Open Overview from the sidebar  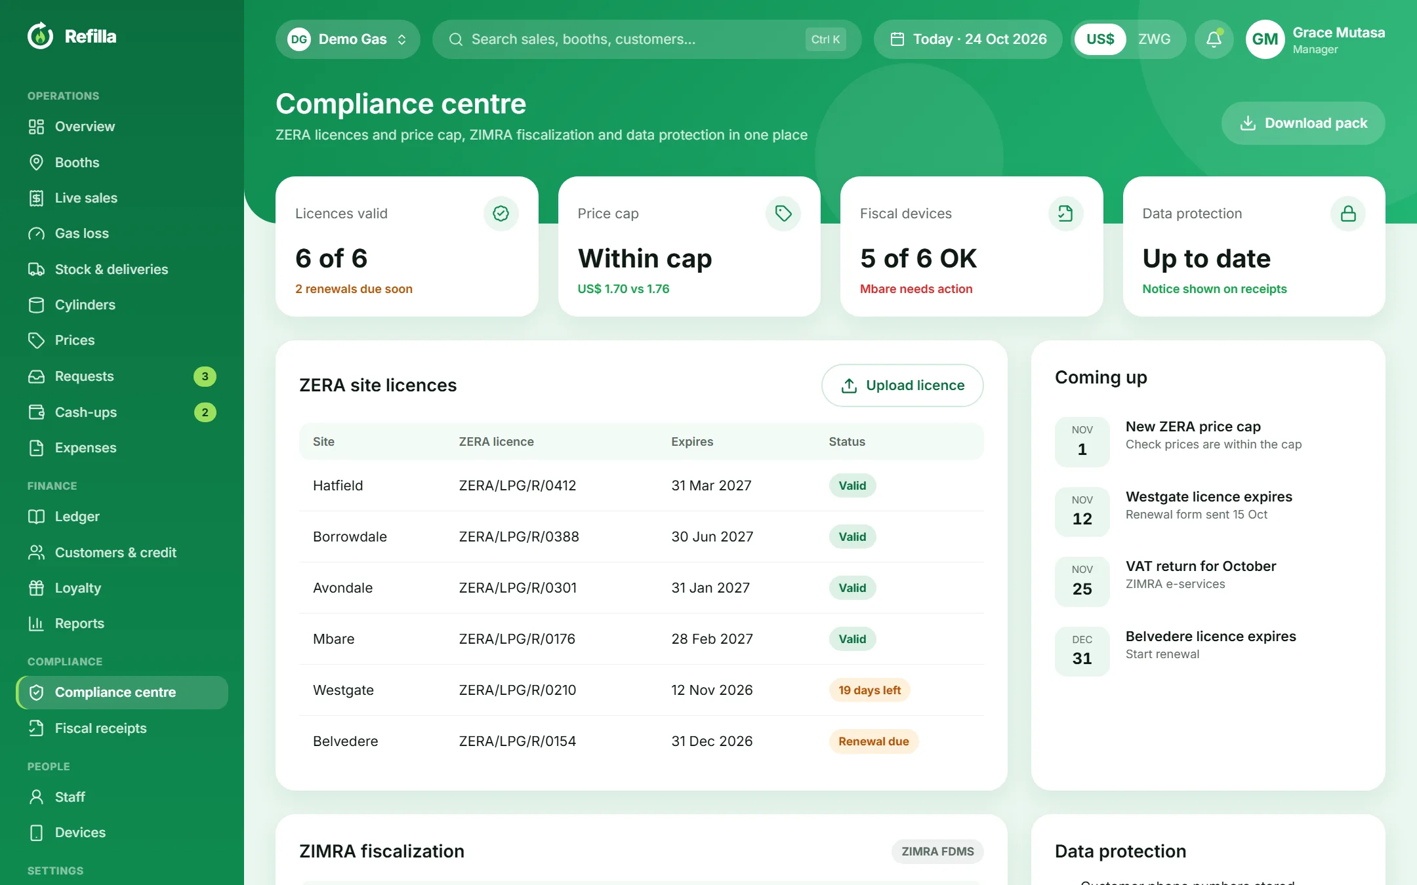click(x=122, y=127)
